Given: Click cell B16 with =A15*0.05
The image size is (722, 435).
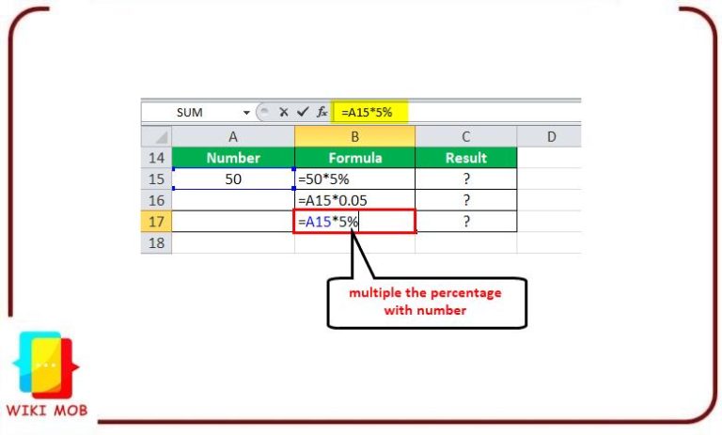Looking at the screenshot, I should coord(354,200).
